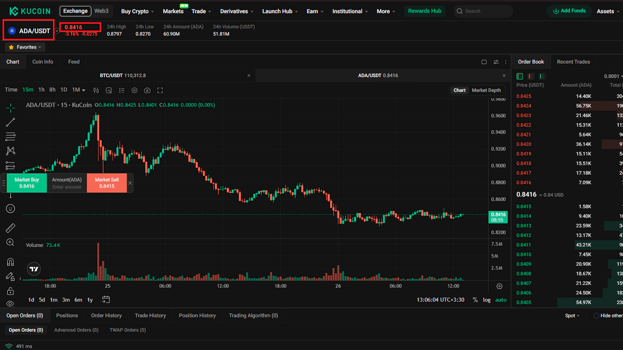Close the BTC/USDT chart tab
The width and height of the screenshot is (623, 350).
coord(249,76)
